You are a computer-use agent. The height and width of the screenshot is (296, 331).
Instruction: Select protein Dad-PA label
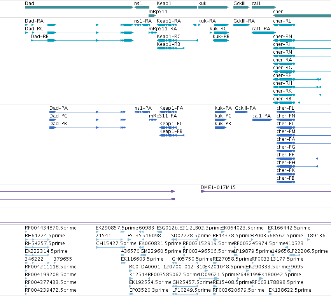pyautogui.click(x=58, y=108)
